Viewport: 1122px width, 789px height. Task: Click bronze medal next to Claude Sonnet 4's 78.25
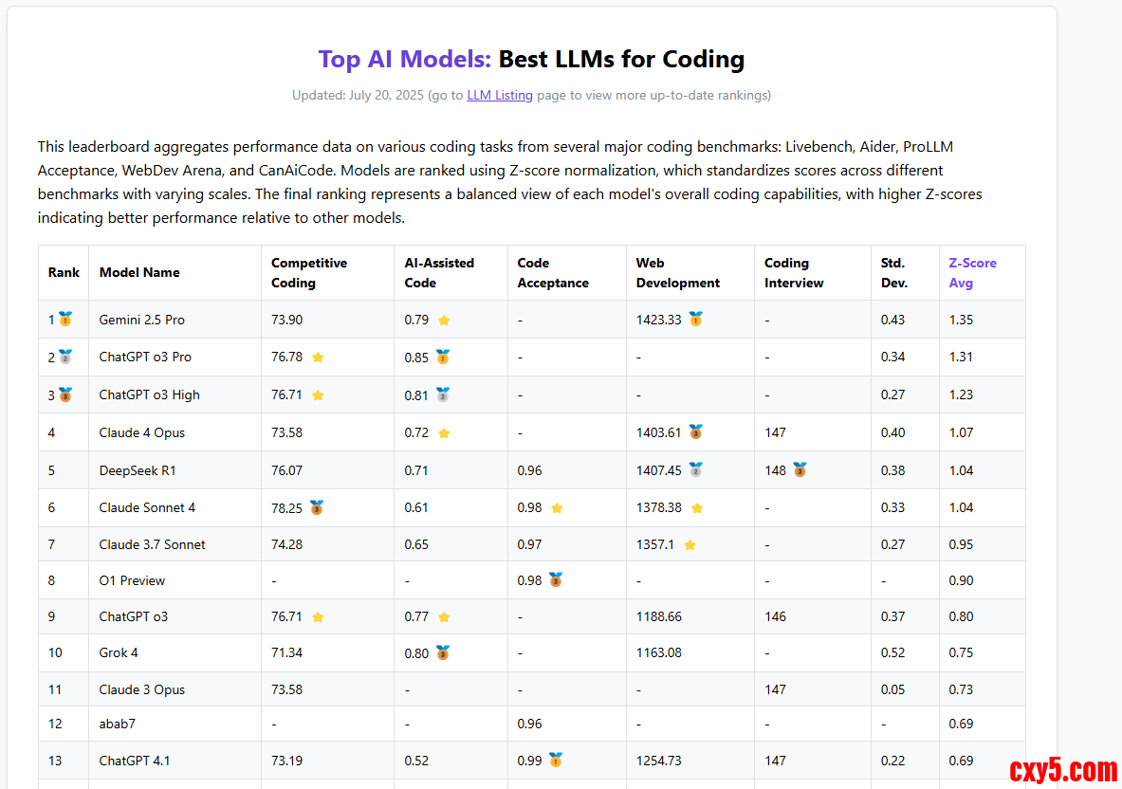point(316,507)
